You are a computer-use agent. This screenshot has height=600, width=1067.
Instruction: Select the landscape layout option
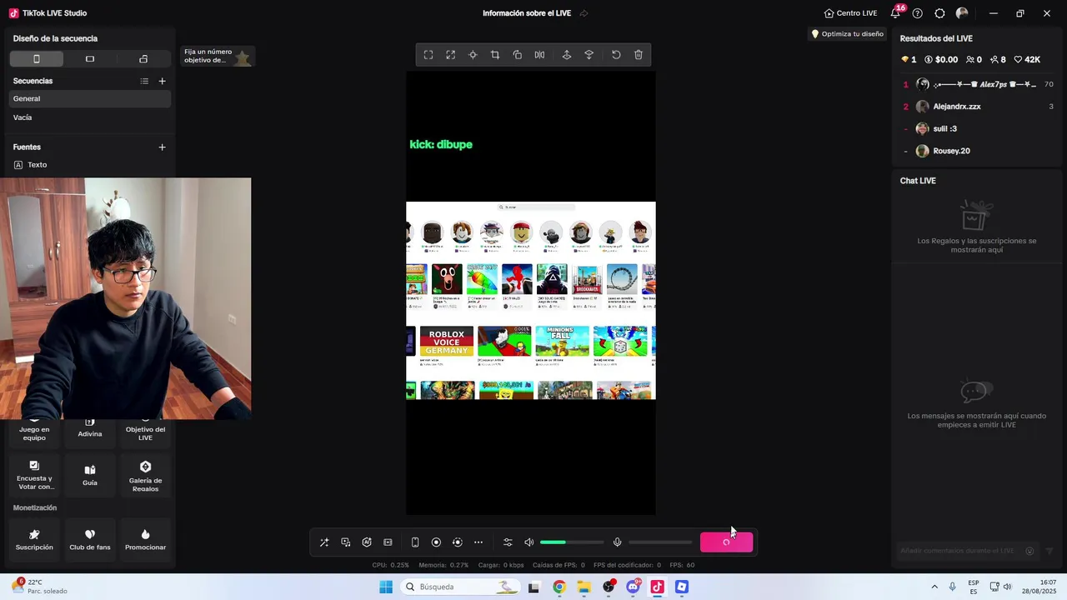[x=90, y=59]
